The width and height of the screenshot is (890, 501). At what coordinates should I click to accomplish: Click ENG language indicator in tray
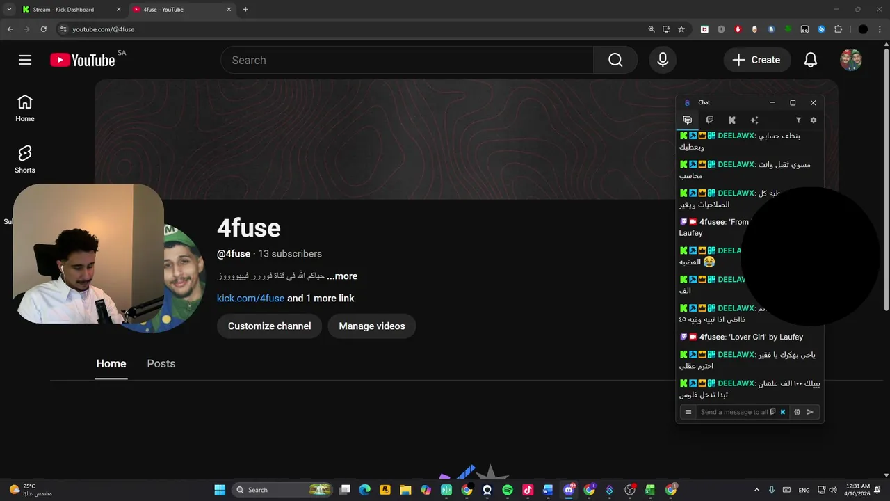(804, 490)
